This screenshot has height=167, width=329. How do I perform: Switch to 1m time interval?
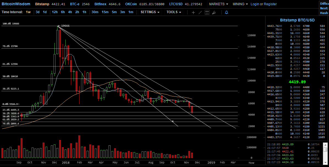pyautogui.click(x=131, y=12)
